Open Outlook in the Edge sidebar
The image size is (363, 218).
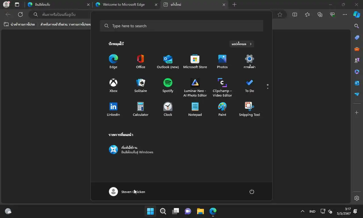coord(357,83)
